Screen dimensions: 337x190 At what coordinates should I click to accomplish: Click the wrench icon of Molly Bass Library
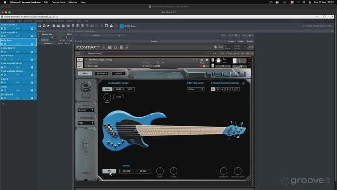[x=80, y=60]
